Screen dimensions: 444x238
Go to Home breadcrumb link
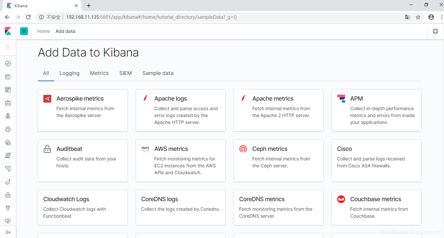pyautogui.click(x=43, y=31)
